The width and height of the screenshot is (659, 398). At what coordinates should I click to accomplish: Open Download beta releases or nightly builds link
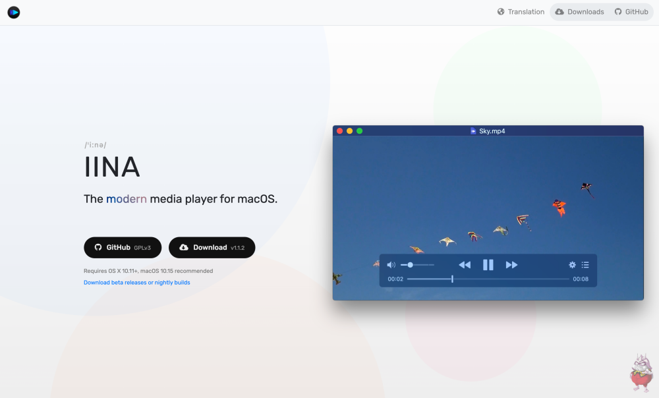click(x=136, y=283)
